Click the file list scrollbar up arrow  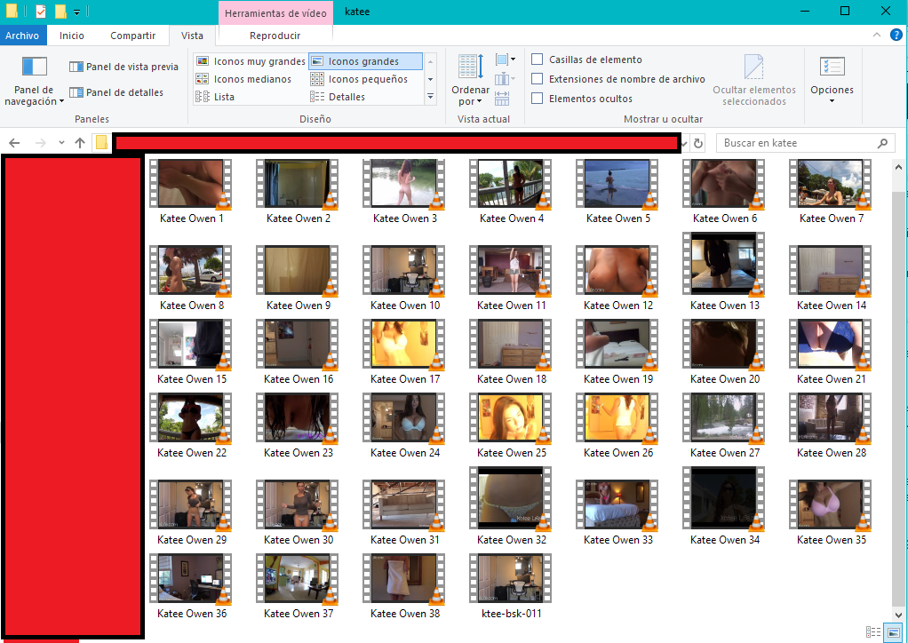click(x=899, y=165)
